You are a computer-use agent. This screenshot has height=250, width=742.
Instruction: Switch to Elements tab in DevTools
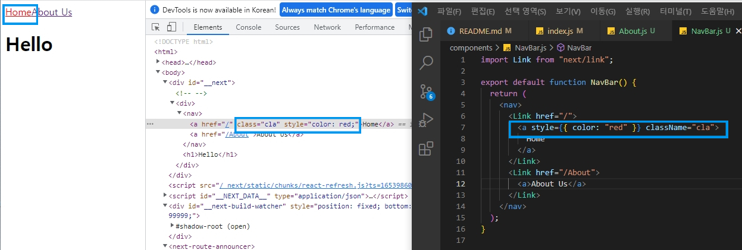click(x=208, y=27)
